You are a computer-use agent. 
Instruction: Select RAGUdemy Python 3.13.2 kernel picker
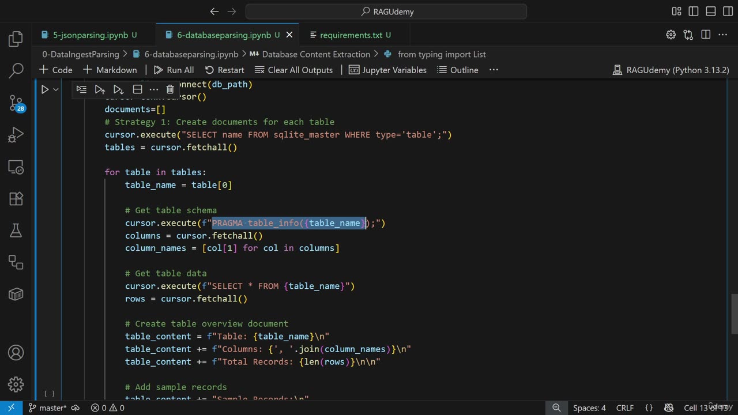(x=671, y=70)
